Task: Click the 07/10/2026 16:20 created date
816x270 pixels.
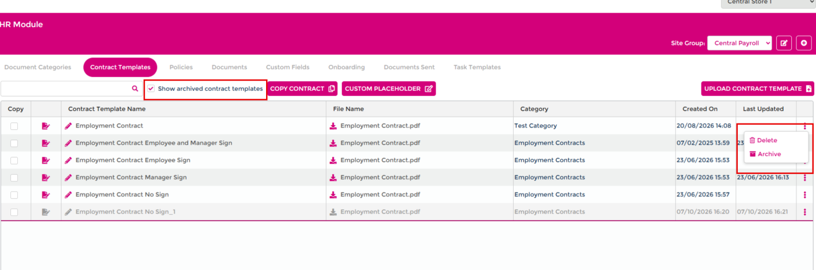Action: click(x=704, y=212)
